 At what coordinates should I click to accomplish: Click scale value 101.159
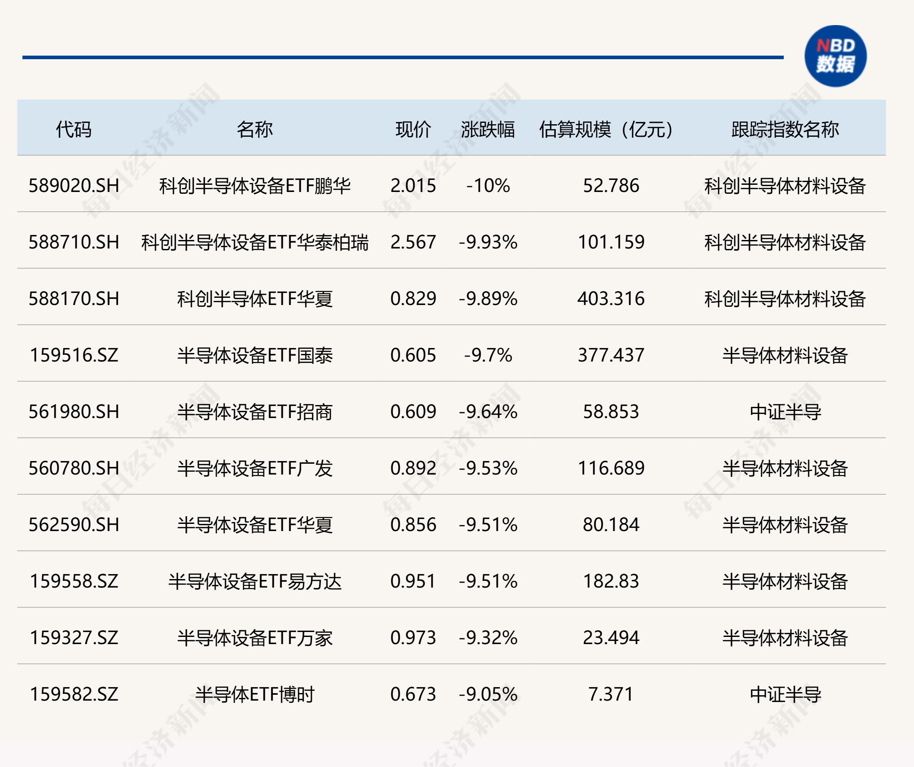click(x=611, y=242)
